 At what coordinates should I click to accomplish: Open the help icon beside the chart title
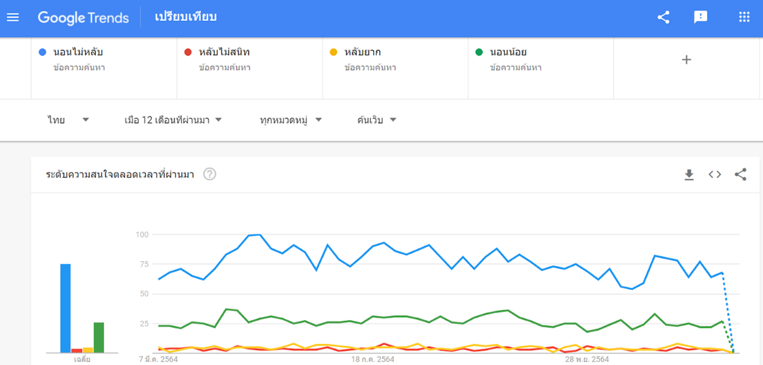(209, 175)
